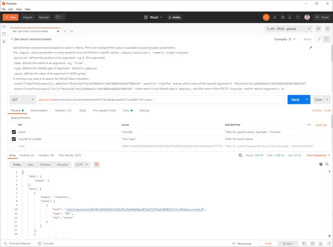
Task: Open the GET method dropdown
Action: click(x=23, y=100)
